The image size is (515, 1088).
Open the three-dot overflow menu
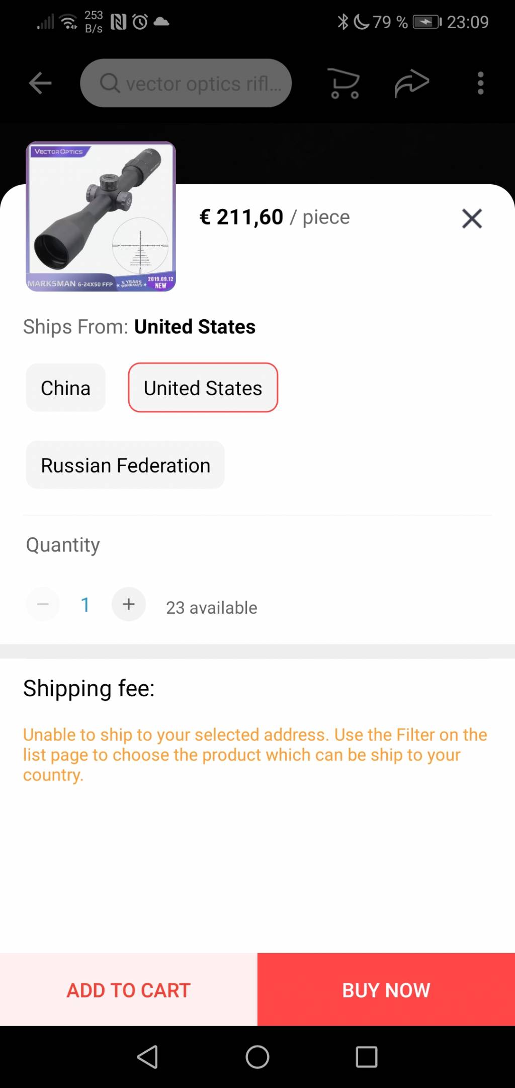[480, 83]
